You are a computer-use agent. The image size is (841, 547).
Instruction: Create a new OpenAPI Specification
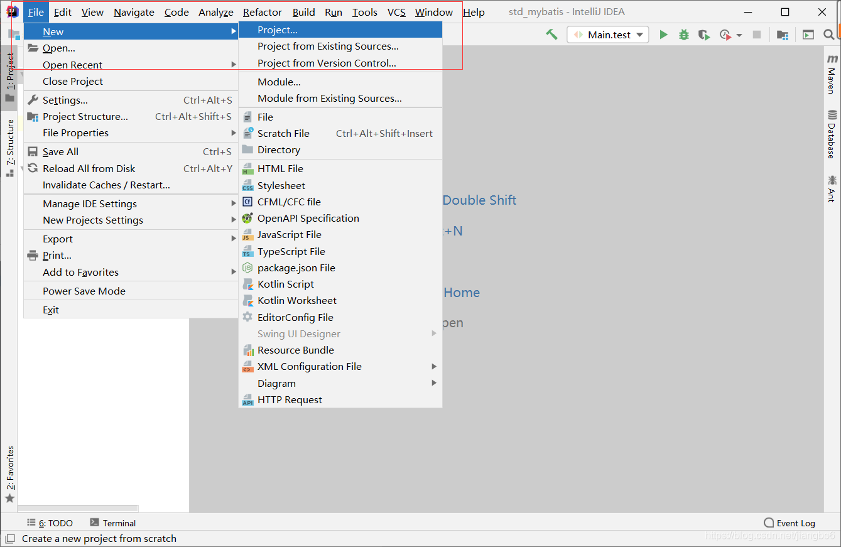pyautogui.click(x=340, y=218)
